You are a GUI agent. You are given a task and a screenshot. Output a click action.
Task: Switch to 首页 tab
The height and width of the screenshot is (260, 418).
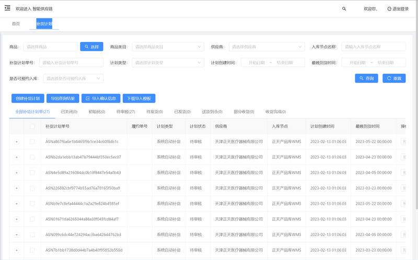pos(16,23)
